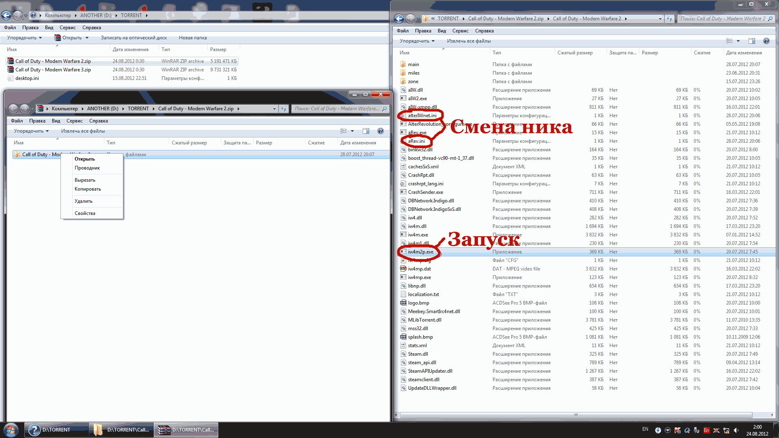Click Новая папка button in top-left window
The width and height of the screenshot is (779, 438).
pos(193,38)
